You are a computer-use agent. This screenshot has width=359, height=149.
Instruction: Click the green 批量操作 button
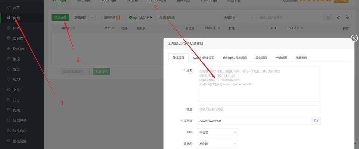101,72
